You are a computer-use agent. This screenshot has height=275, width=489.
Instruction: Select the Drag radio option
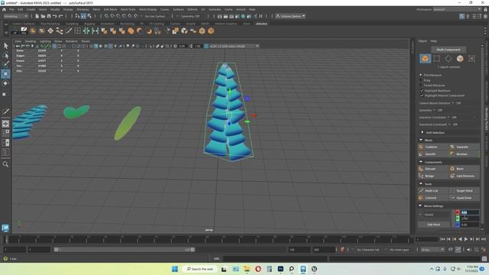click(421, 80)
